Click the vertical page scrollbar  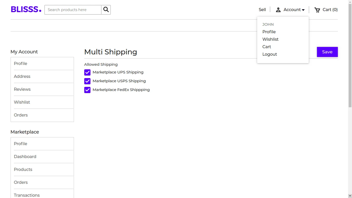click(x=350, y=55)
